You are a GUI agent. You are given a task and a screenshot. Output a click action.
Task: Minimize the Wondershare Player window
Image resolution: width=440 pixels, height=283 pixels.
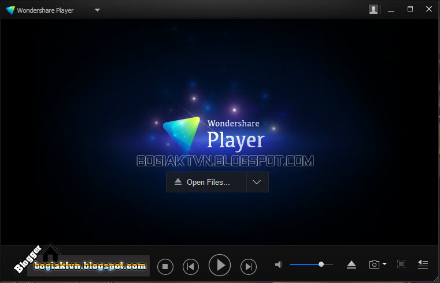click(391, 10)
